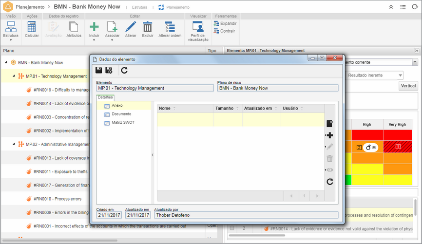Click the eye view icon in the attachment toolbar

click(x=330, y=170)
